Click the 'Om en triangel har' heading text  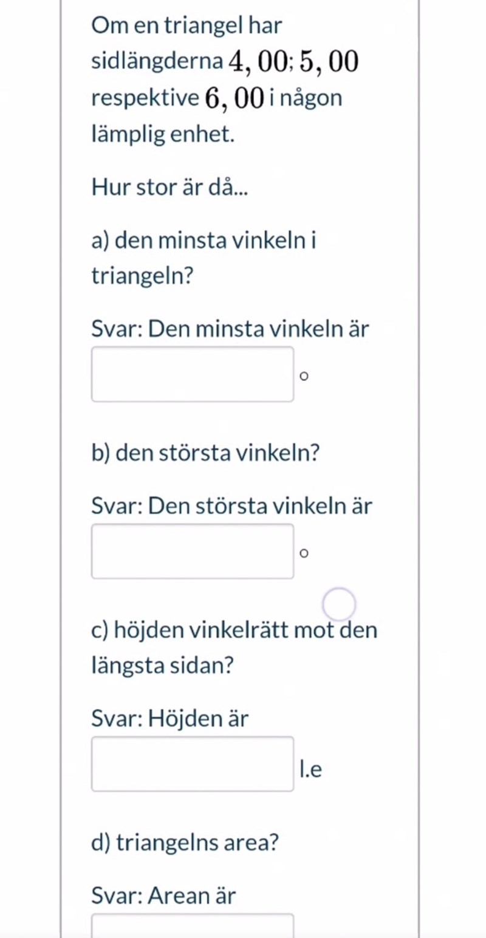(x=187, y=26)
